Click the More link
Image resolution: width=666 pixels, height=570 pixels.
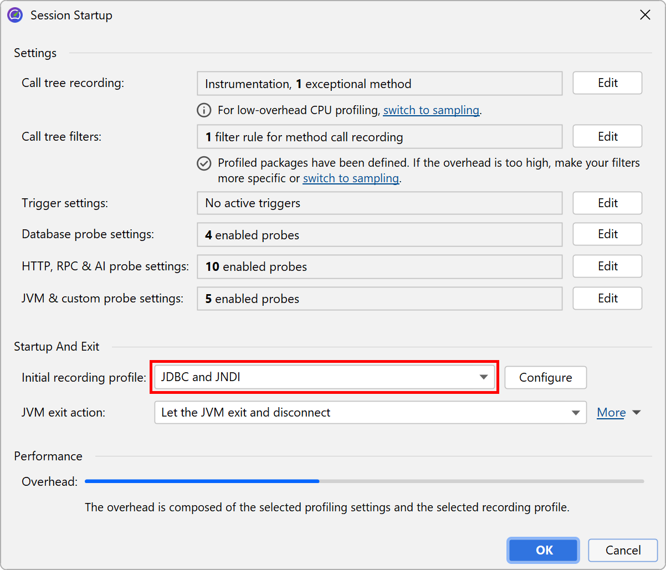pos(611,413)
